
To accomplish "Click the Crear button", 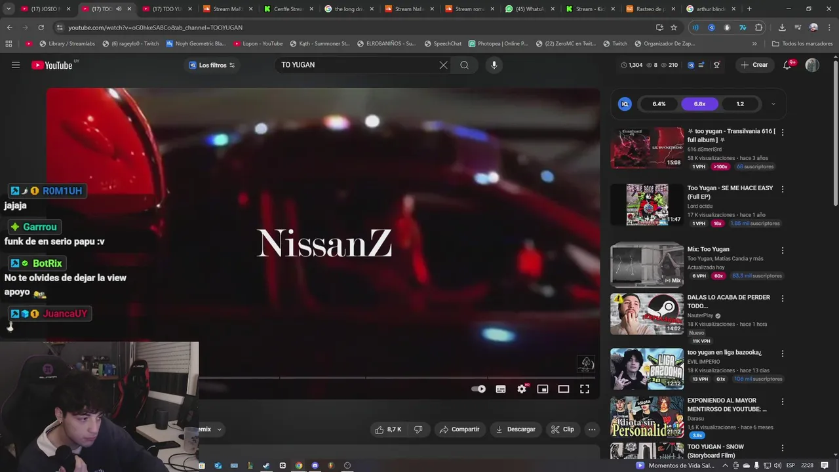I will tap(754, 65).
